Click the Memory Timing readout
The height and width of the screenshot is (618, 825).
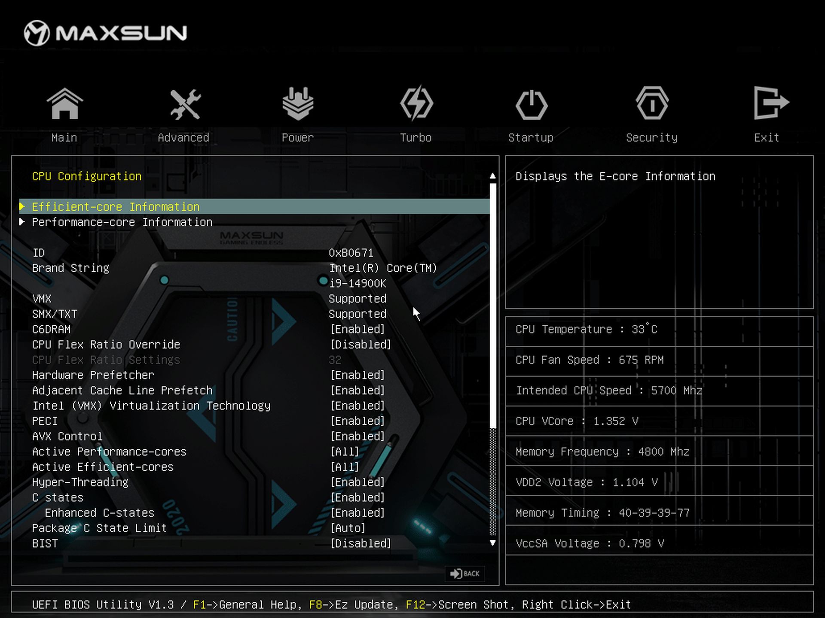click(602, 513)
